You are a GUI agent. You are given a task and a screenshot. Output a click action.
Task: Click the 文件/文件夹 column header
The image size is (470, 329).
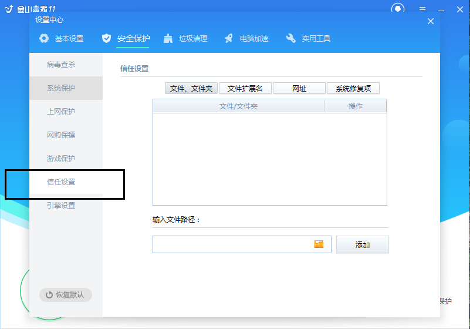click(x=238, y=106)
